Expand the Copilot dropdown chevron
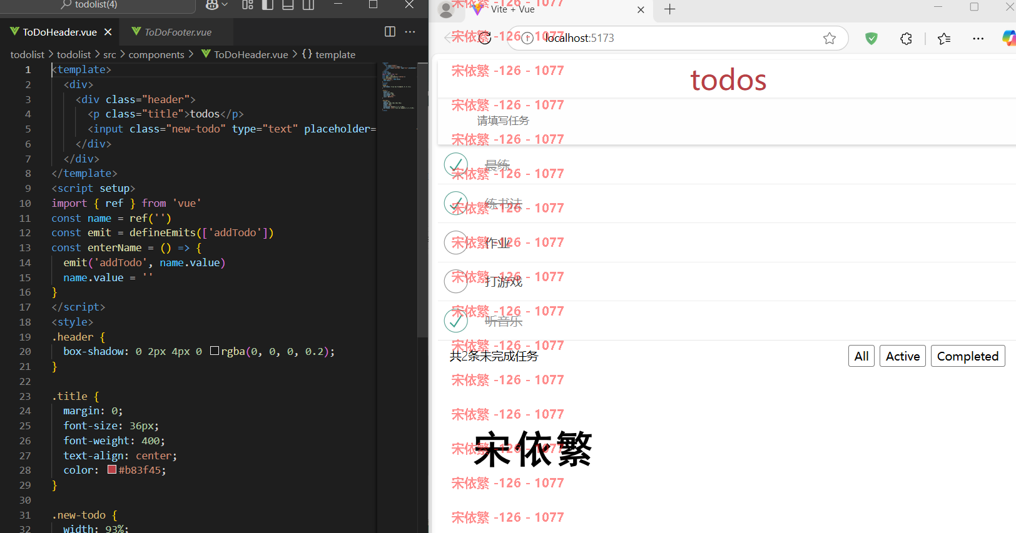This screenshot has height=533, width=1016. [x=225, y=5]
